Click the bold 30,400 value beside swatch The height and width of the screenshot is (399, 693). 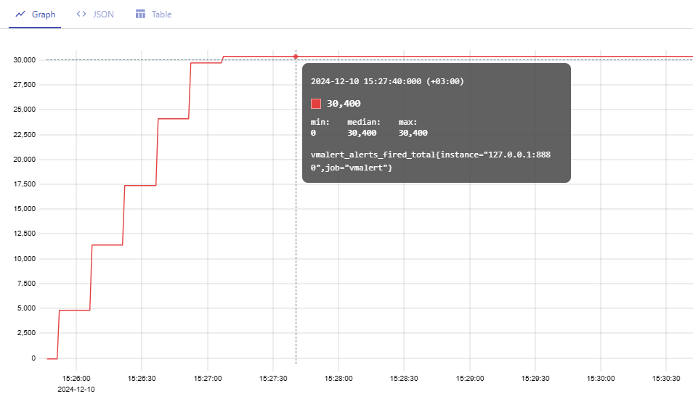tap(344, 104)
